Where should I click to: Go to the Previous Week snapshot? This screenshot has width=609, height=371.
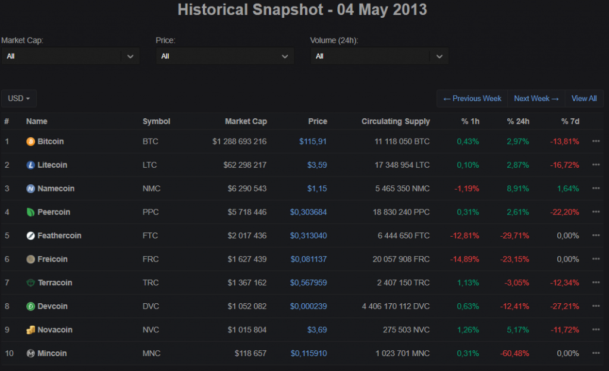(472, 98)
